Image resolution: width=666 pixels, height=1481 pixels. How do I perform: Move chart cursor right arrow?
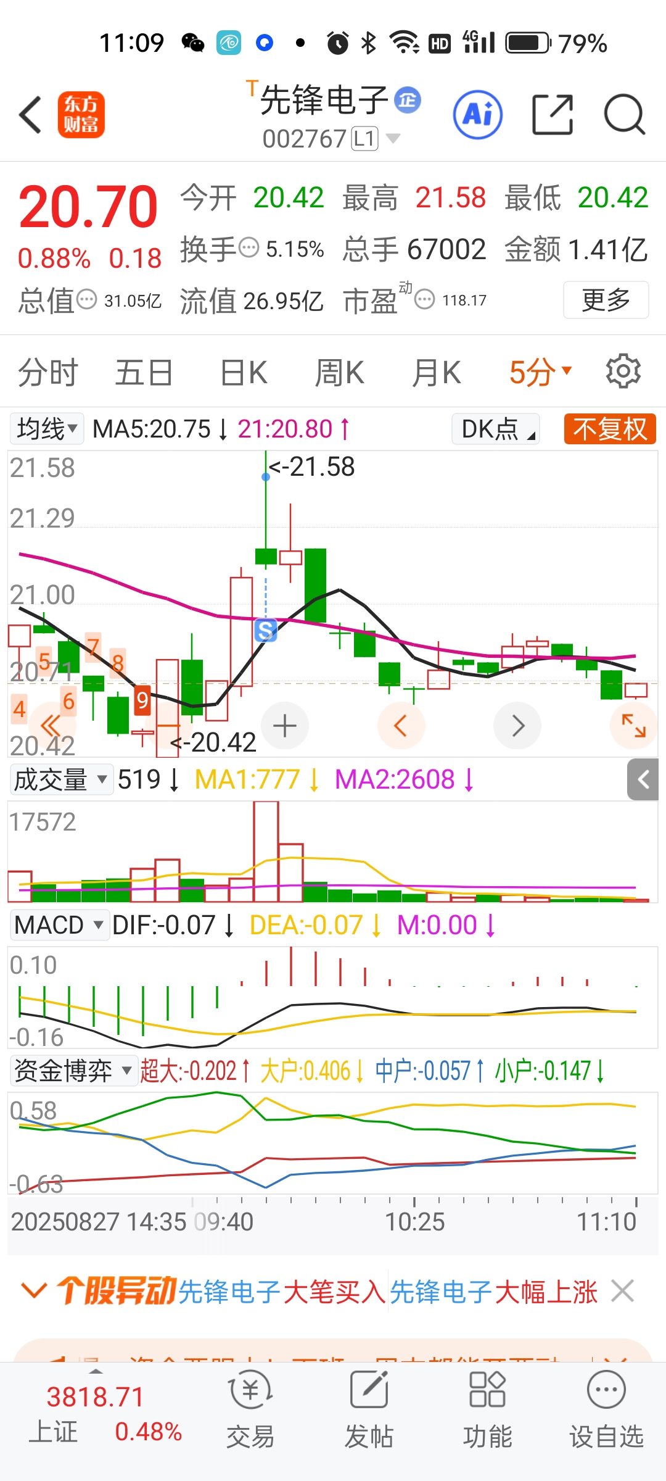point(518,726)
